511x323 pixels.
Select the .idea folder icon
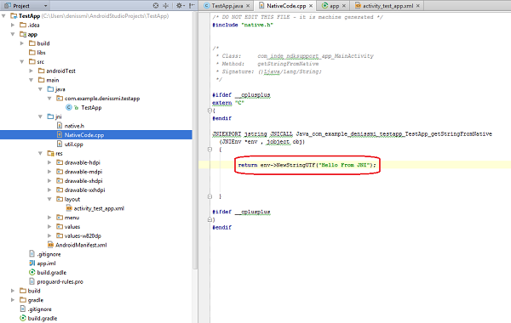pyautogui.click(x=23, y=25)
